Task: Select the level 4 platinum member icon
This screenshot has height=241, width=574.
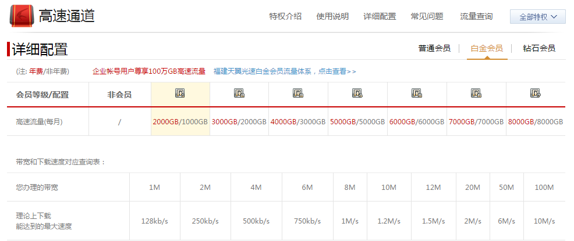Action: click(357, 93)
